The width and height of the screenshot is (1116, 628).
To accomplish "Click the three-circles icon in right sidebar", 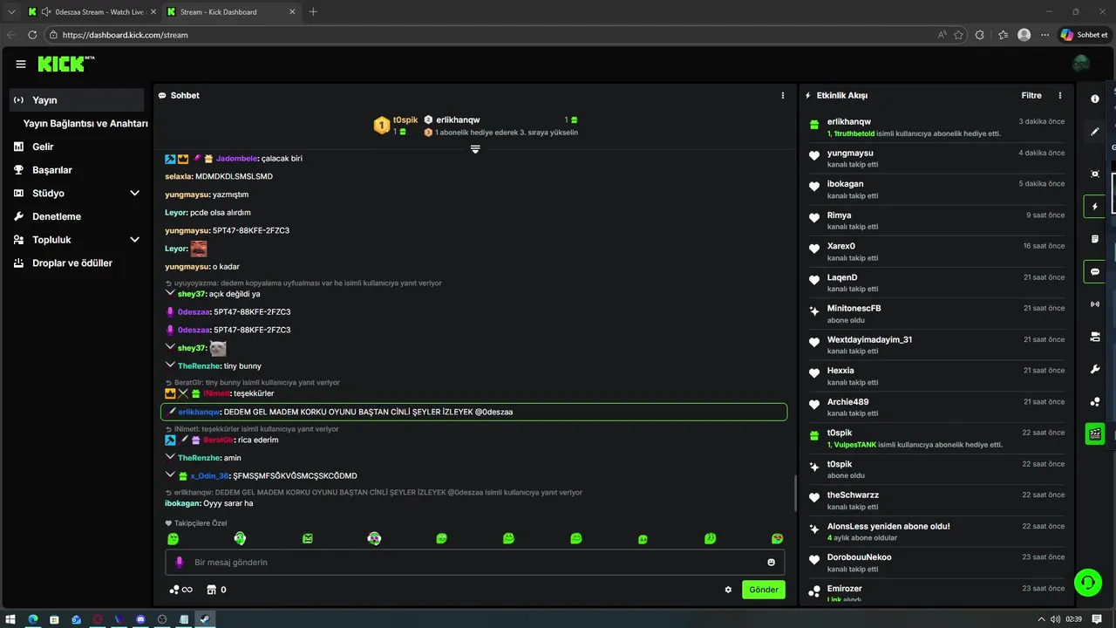I will 1095,401.
